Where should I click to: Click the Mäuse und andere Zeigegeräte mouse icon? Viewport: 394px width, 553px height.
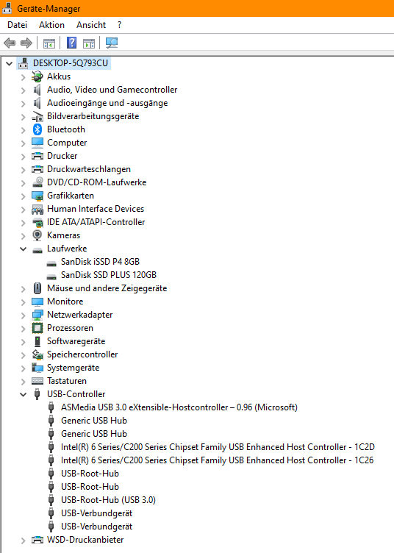[x=37, y=288]
